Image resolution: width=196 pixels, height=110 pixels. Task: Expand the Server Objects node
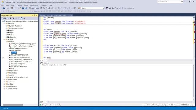pos(4,80)
